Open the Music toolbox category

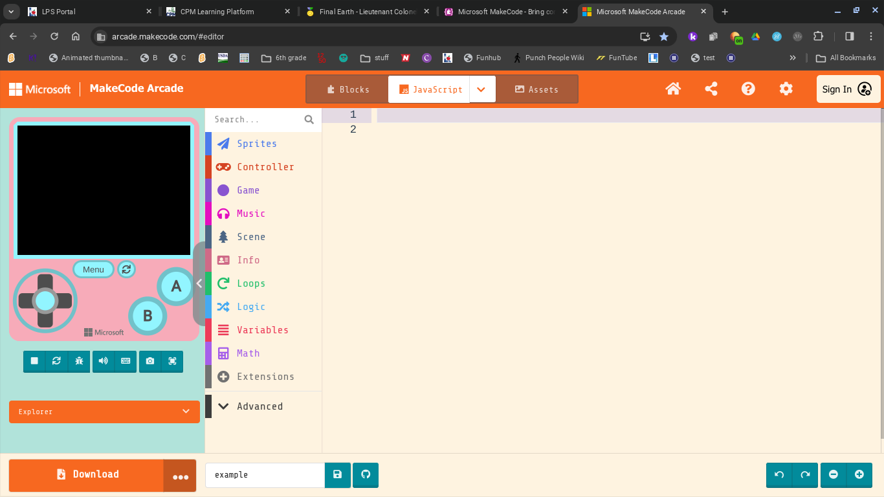tap(263, 214)
